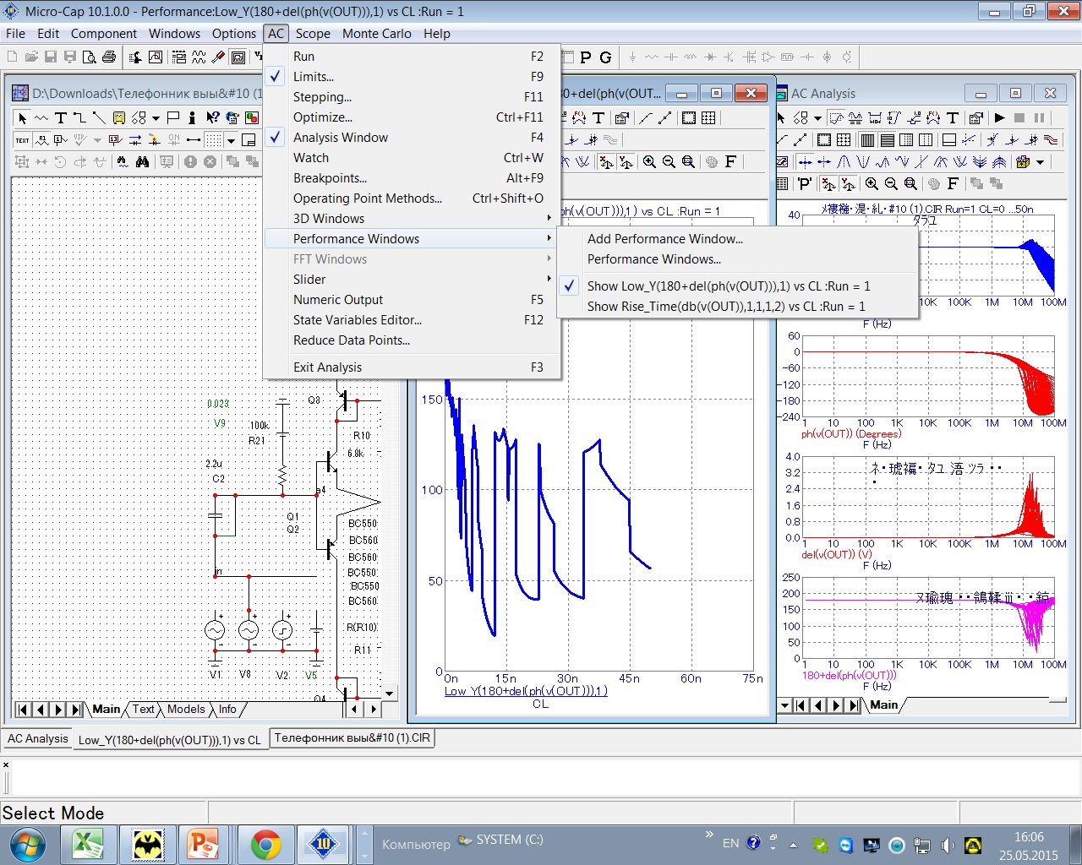The height and width of the screenshot is (865, 1082).
Task: Select the Телефонник выы&#10 (1).CIR bottom tab
Action: coord(352,738)
